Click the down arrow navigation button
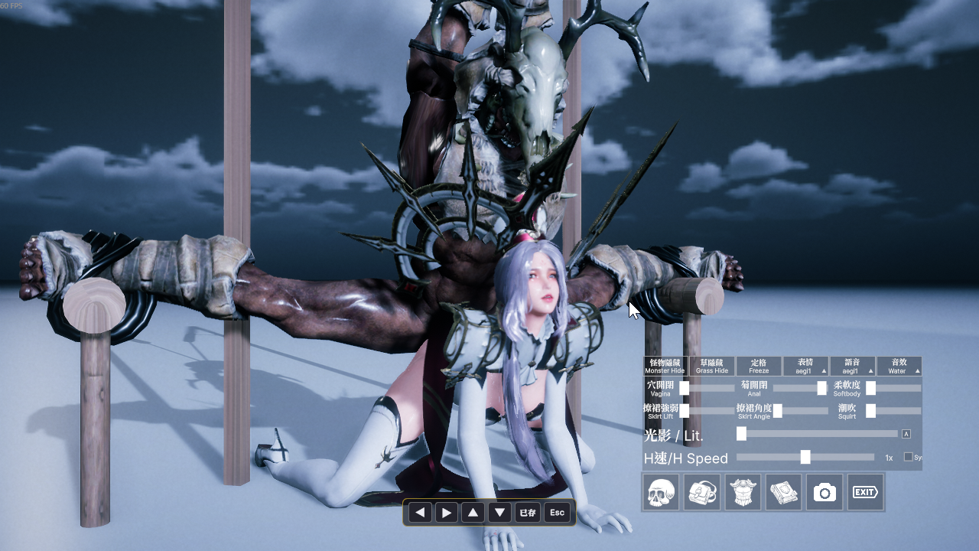Viewport: 979px width, 551px height. pos(500,513)
